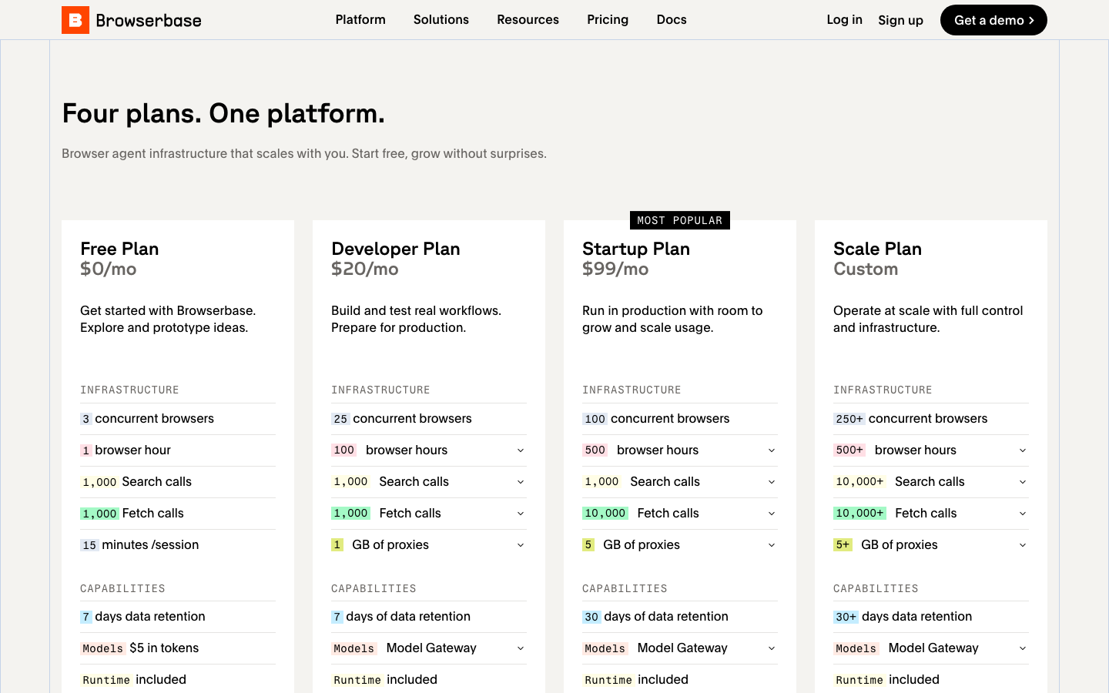The width and height of the screenshot is (1109, 693).
Task: Click '3 concurrent browsers' in Free Plan
Action: (147, 419)
